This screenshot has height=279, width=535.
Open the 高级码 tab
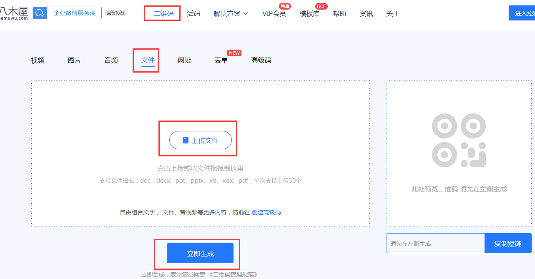point(261,60)
